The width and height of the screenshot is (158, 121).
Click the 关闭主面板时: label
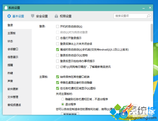(x=64, y=94)
